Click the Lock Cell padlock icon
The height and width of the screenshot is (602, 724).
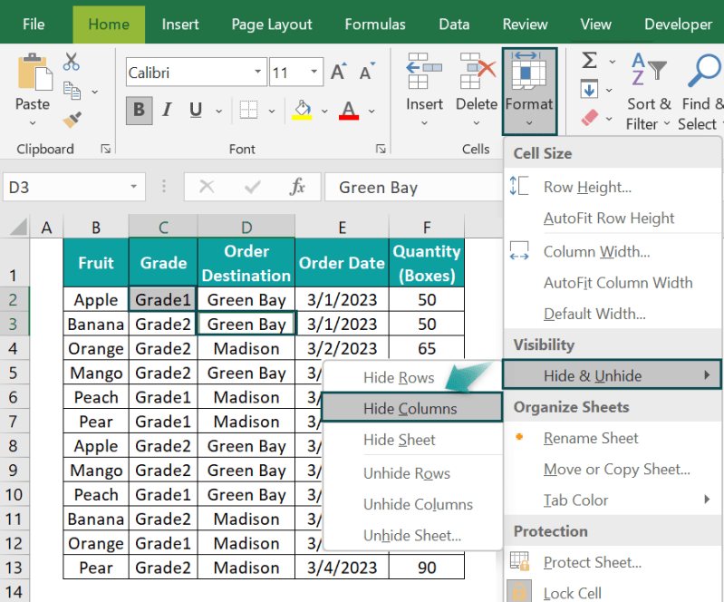[519, 591]
